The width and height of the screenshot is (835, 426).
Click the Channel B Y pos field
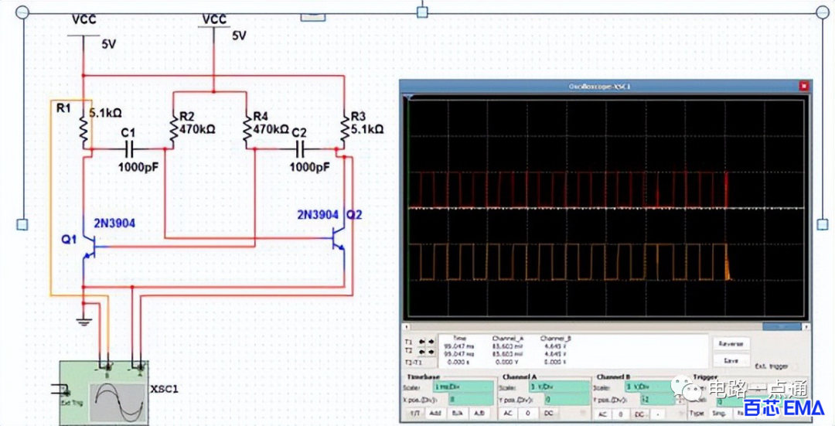(658, 400)
